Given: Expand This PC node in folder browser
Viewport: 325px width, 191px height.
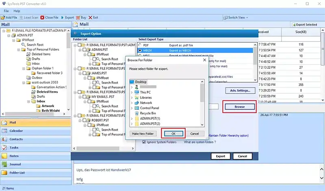Looking at the screenshot, I should pos(132,92).
